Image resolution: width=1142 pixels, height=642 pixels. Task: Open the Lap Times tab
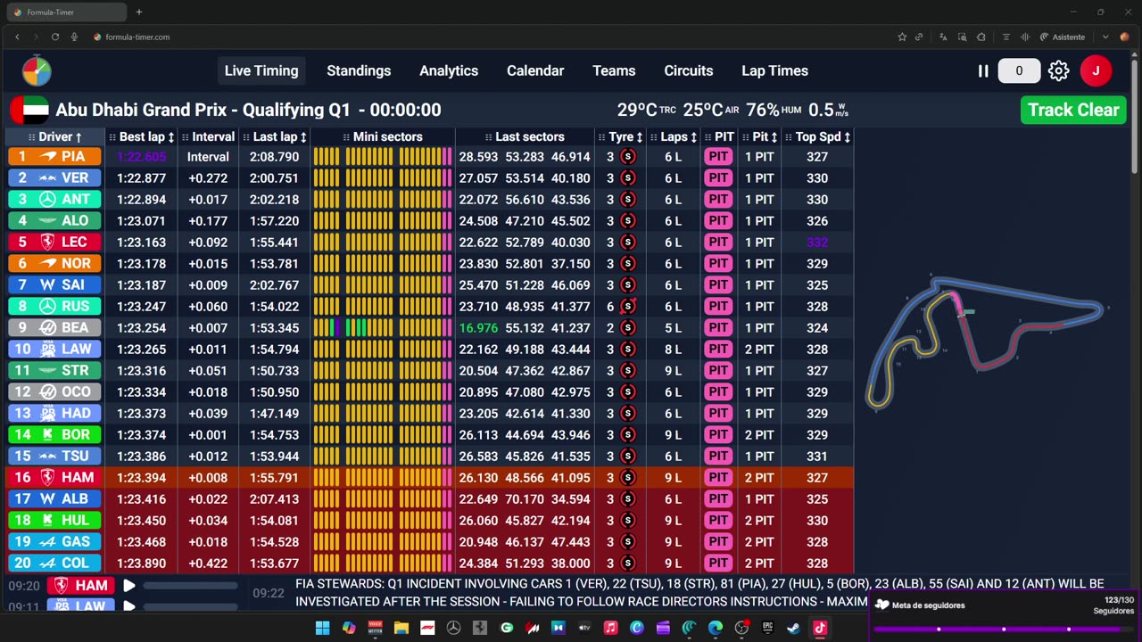(x=774, y=71)
